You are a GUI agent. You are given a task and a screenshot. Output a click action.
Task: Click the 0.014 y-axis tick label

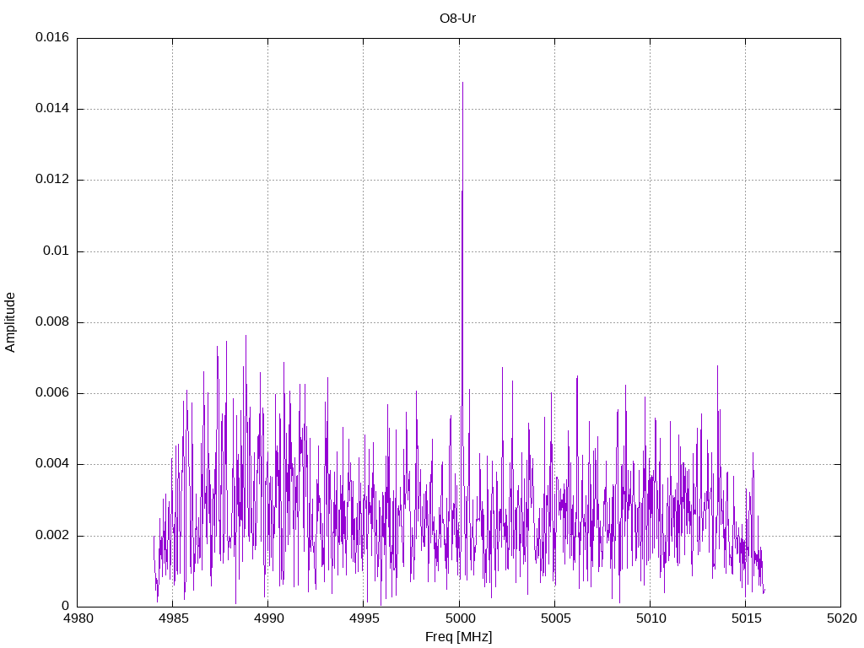(x=52, y=109)
